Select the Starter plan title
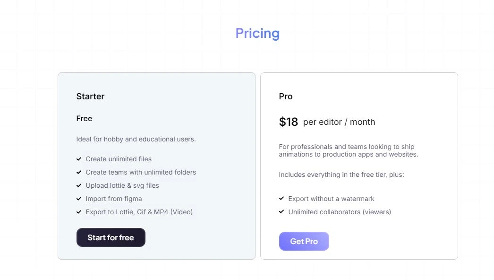494x280 pixels. coord(90,96)
